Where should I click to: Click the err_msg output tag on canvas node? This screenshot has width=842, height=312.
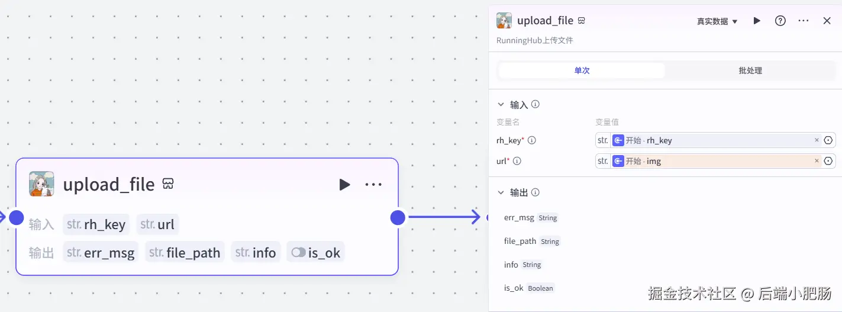coord(101,253)
